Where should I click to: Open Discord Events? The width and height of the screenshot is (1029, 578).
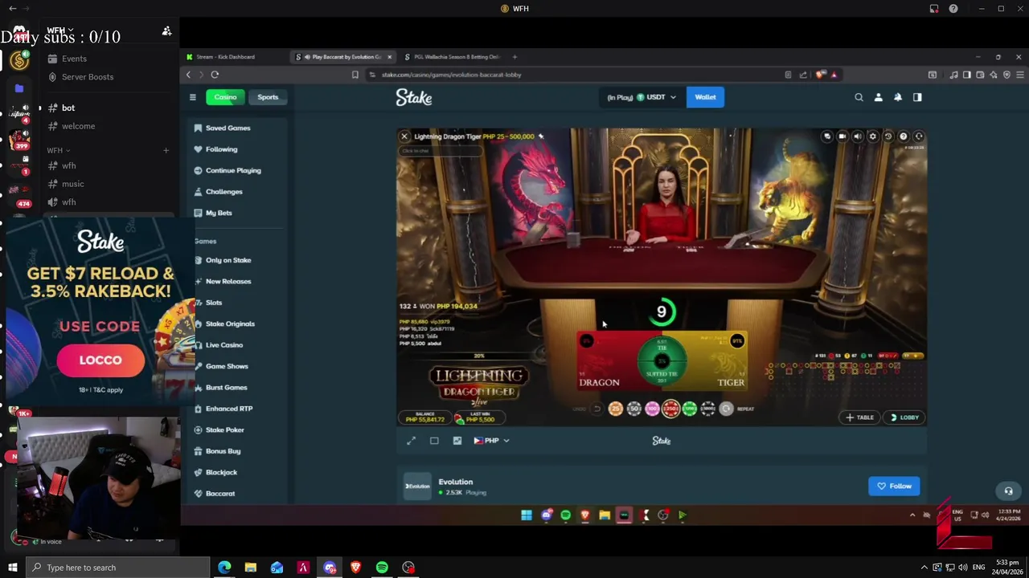(x=74, y=59)
